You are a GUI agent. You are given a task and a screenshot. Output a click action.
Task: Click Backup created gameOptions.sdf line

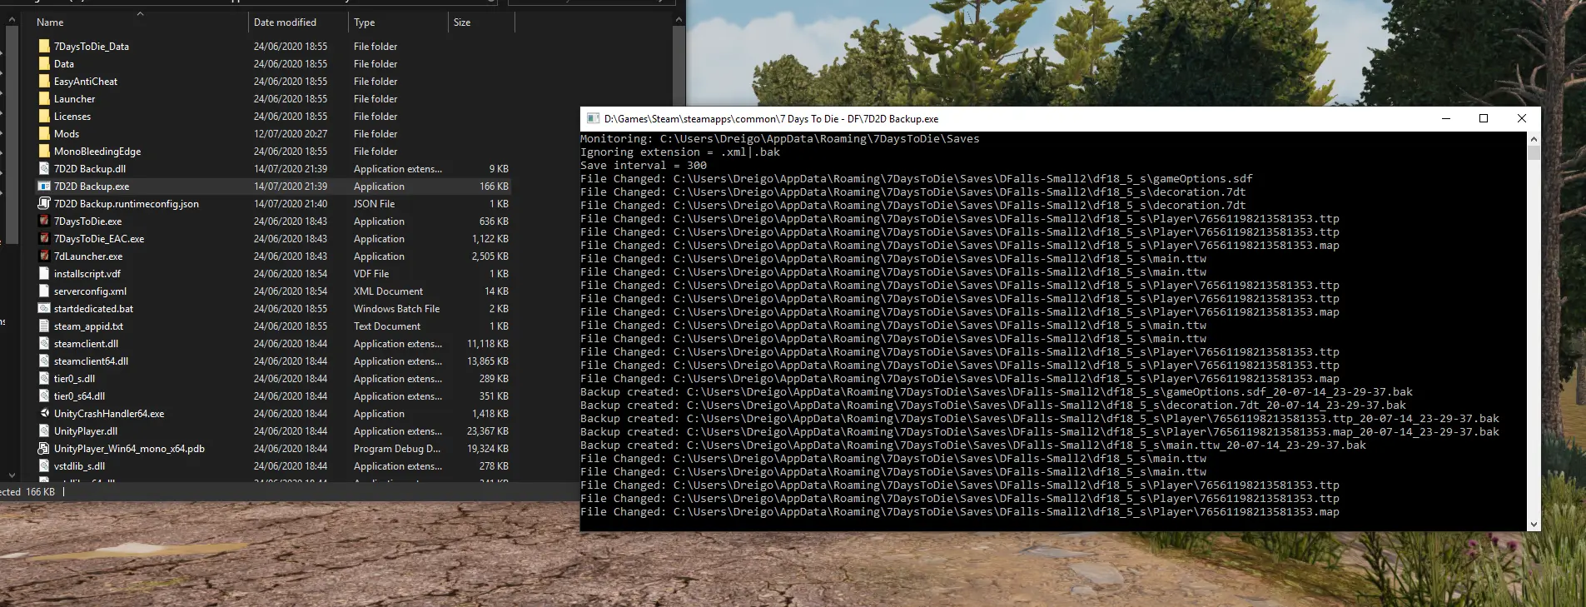click(996, 392)
